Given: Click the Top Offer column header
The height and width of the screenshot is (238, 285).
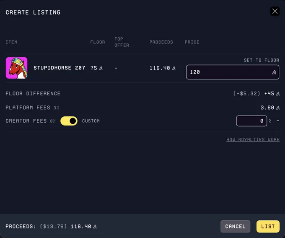Looking at the screenshot, I should click(x=122, y=42).
